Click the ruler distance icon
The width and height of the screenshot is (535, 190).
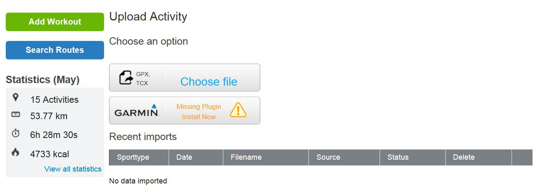pos(16,115)
